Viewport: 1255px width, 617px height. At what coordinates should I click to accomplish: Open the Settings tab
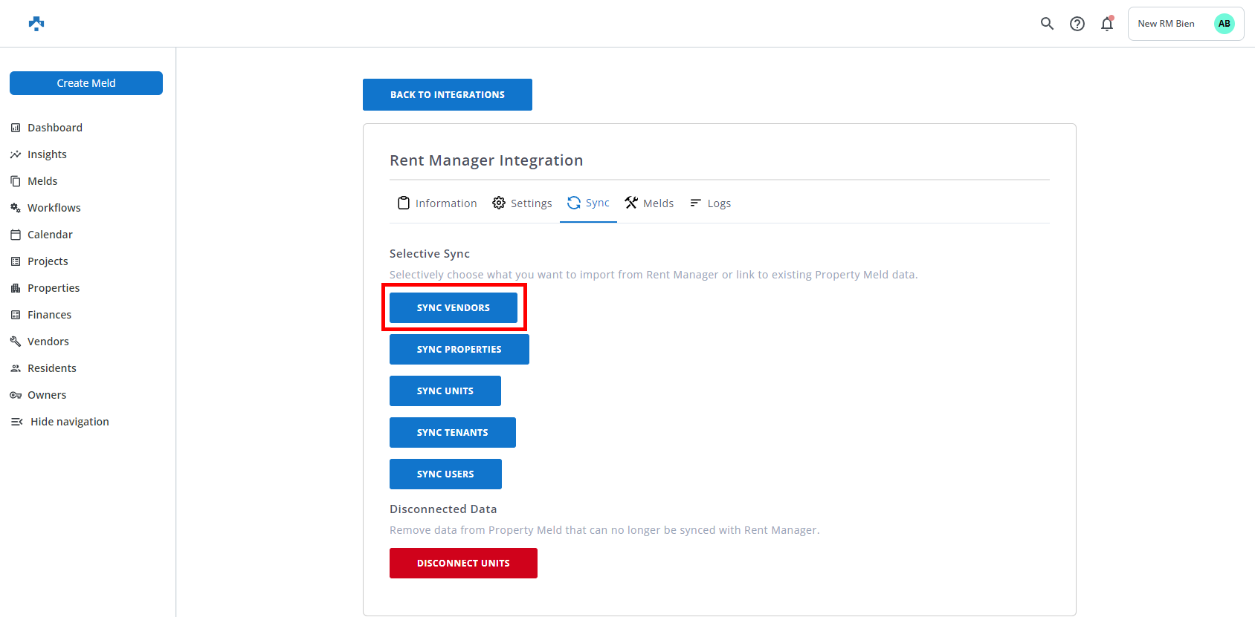523,203
